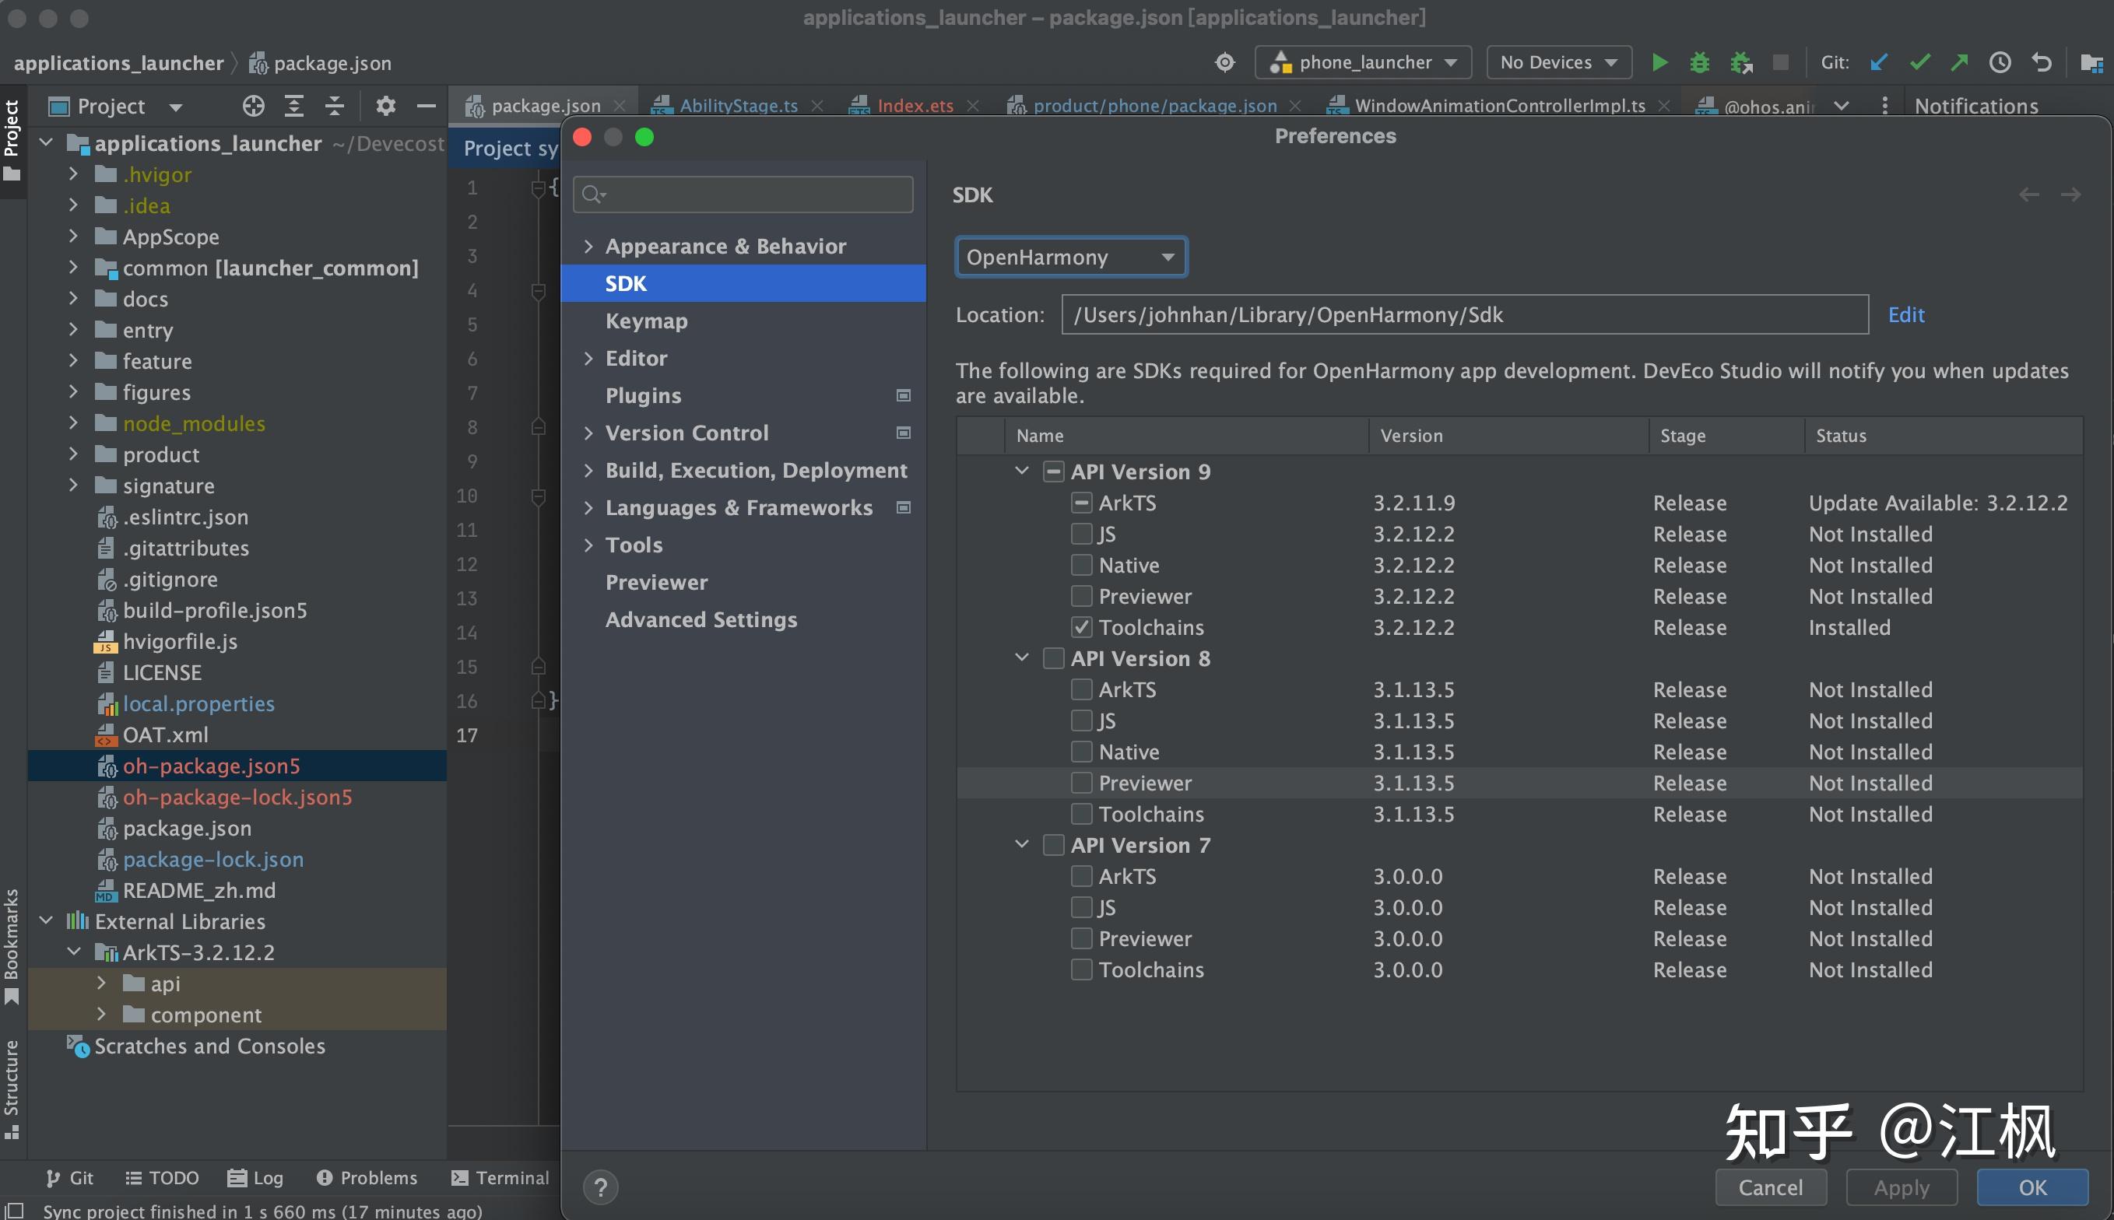Click the Edit location link

pyautogui.click(x=1905, y=315)
